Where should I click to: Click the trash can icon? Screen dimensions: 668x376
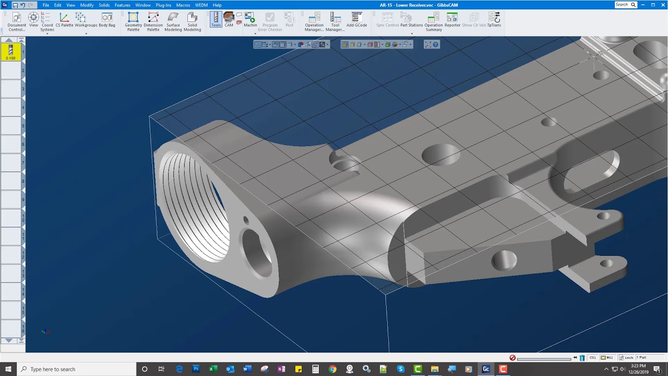582,358
